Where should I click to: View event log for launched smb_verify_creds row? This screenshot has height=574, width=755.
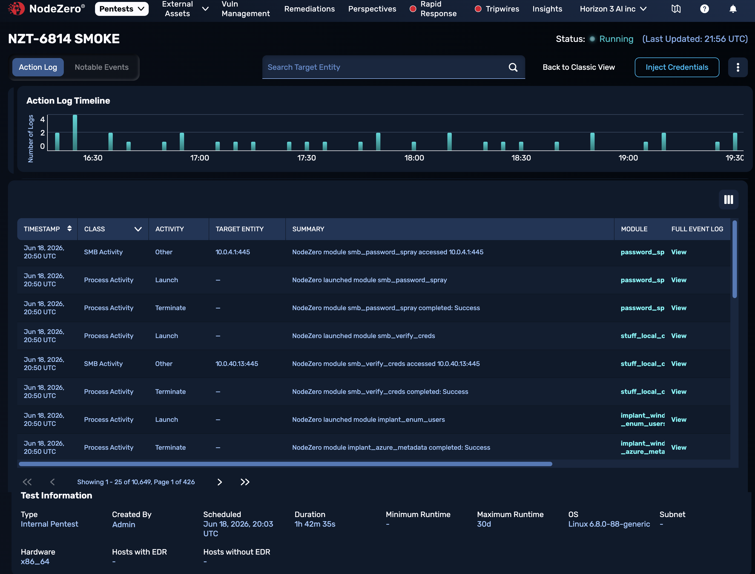pyautogui.click(x=678, y=336)
